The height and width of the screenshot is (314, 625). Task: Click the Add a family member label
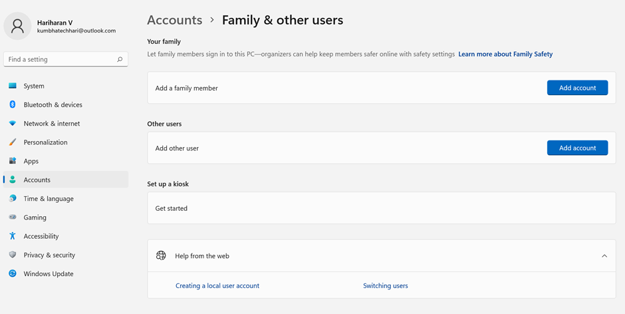tap(187, 88)
